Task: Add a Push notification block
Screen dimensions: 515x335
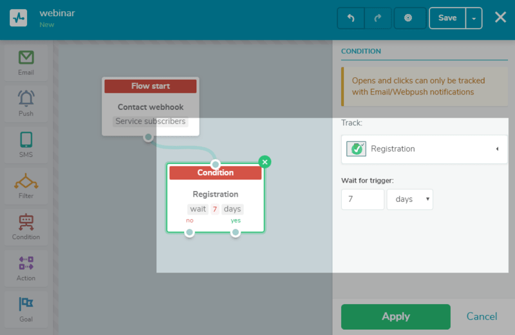Action: click(26, 104)
